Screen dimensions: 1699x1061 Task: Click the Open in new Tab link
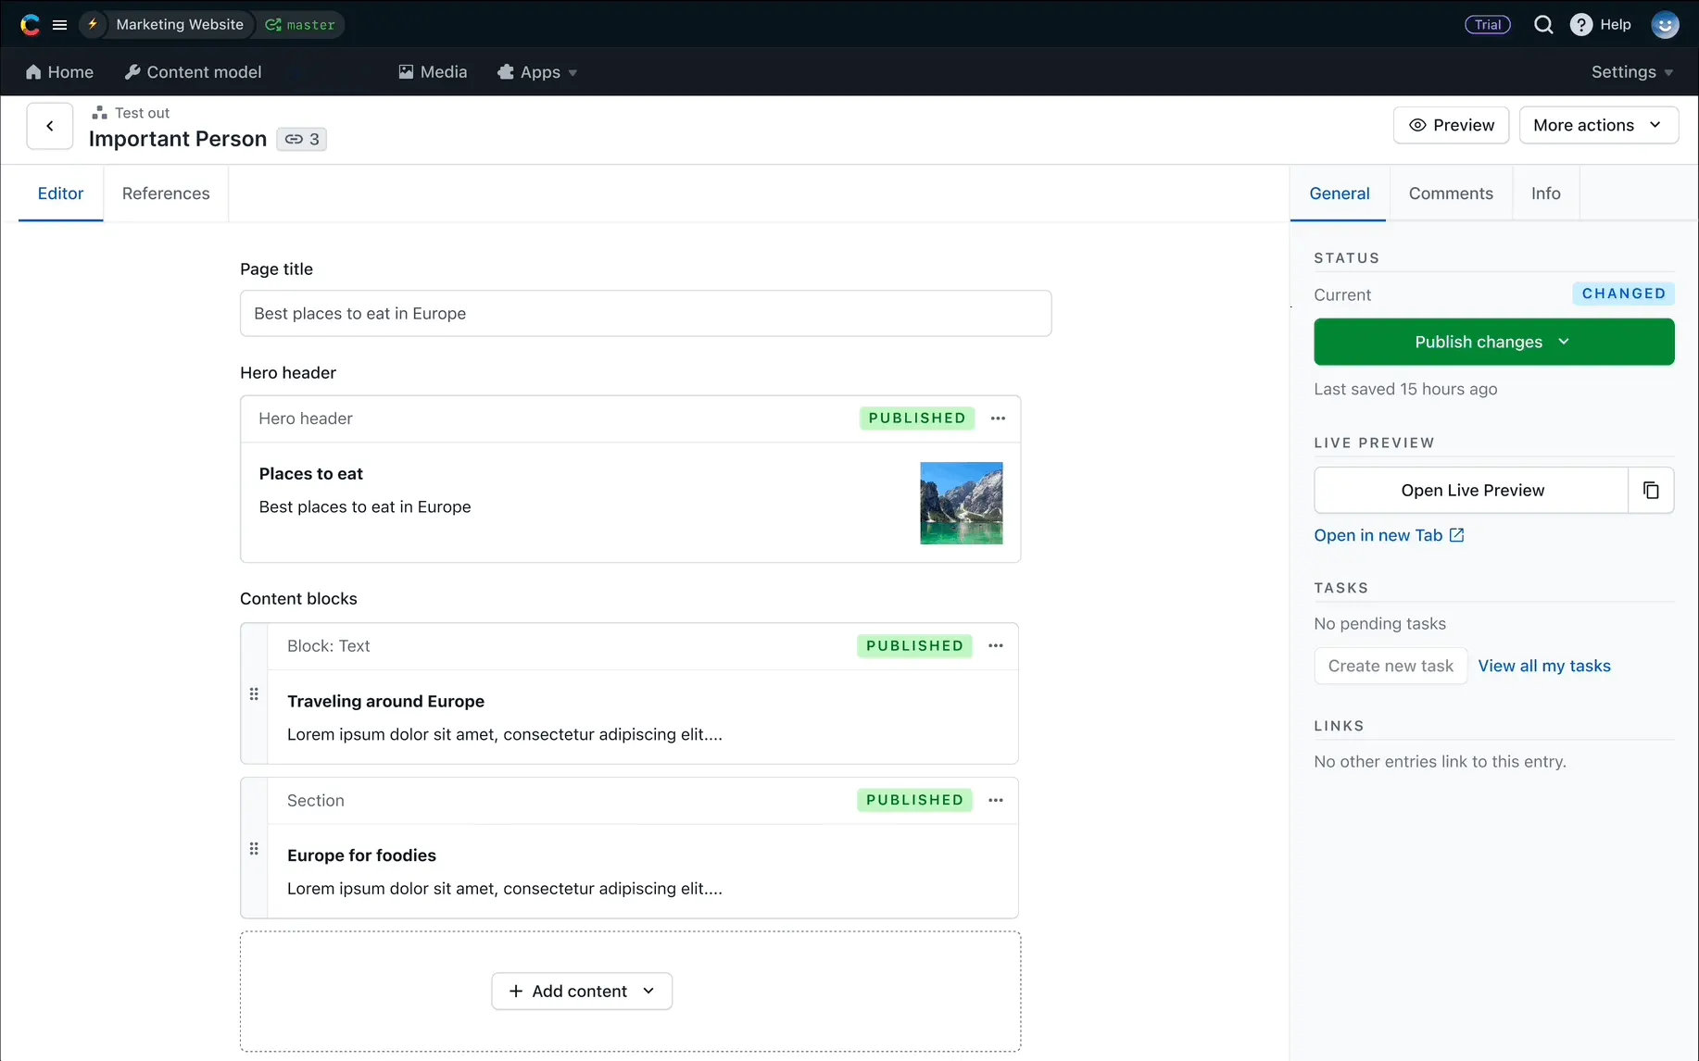1389,535
